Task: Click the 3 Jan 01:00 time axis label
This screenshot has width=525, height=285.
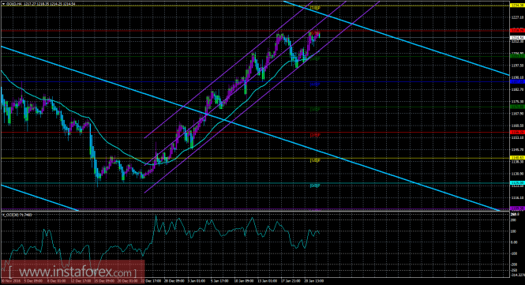Action: pos(197,281)
